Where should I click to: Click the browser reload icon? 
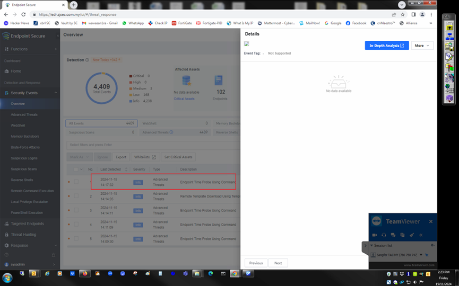pyautogui.click(x=23, y=15)
